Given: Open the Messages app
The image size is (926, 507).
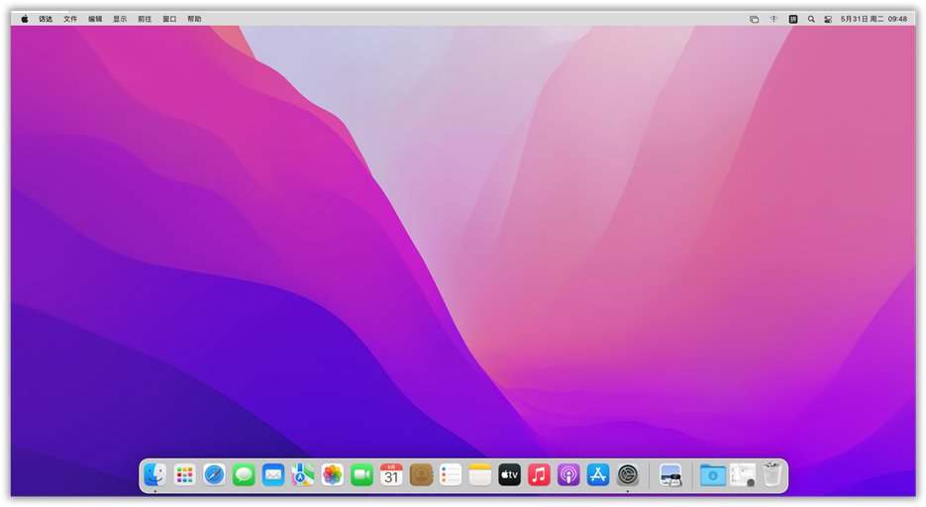Looking at the screenshot, I should [244, 474].
